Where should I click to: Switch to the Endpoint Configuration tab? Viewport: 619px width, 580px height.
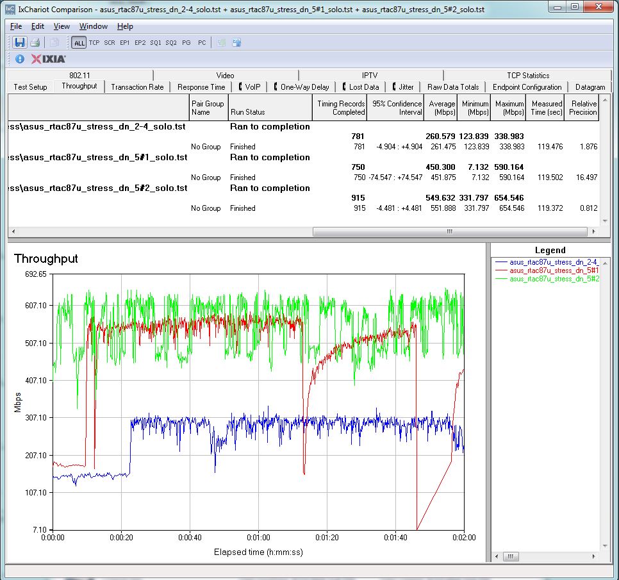[527, 87]
